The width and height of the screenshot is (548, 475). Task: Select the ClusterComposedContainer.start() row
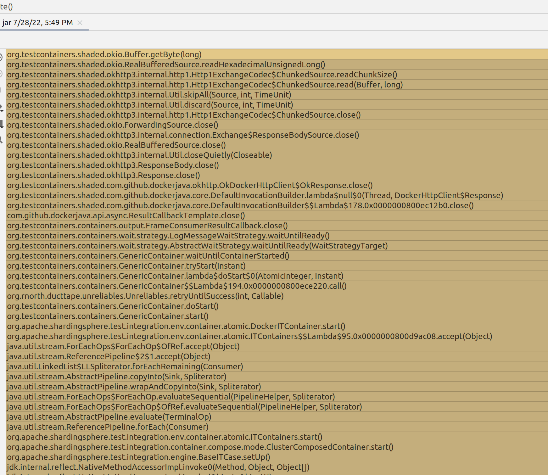click(x=200, y=447)
